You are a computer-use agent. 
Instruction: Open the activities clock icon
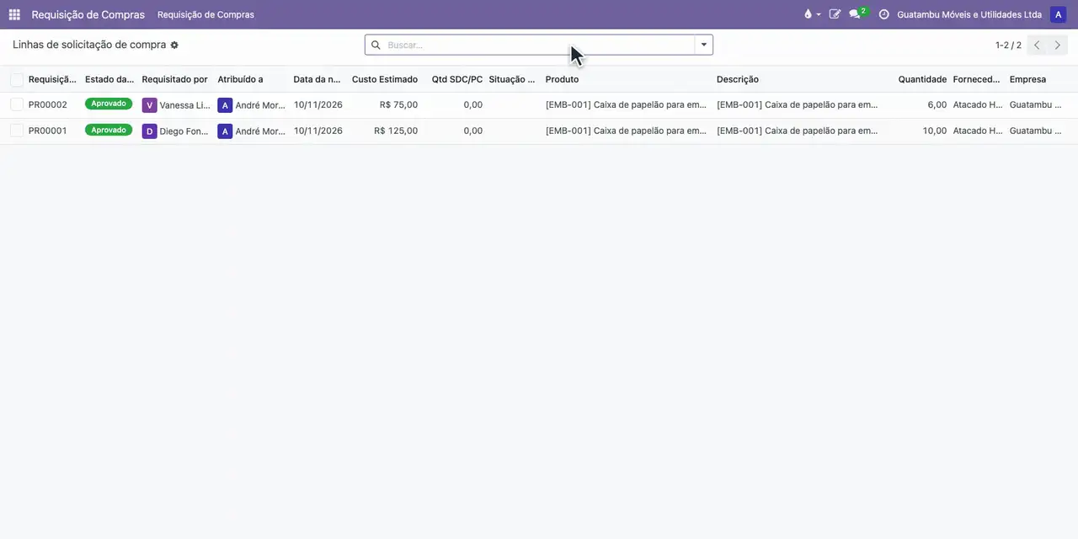[x=883, y=14]
